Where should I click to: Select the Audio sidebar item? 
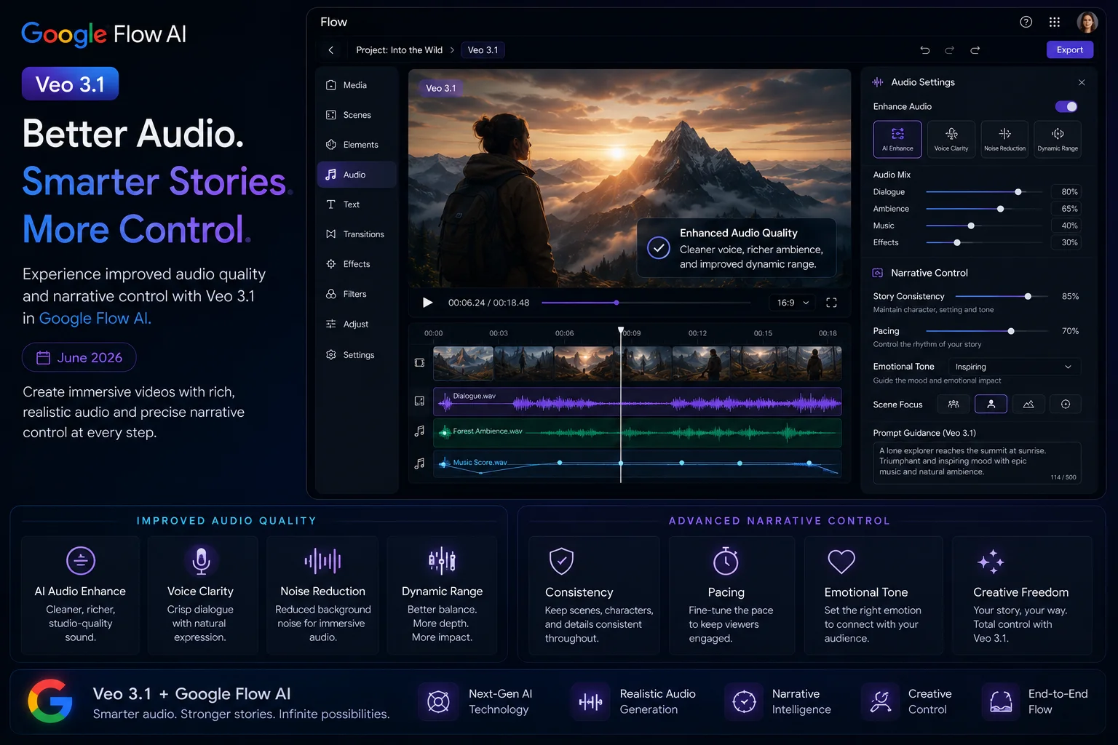tap(357, 175)
